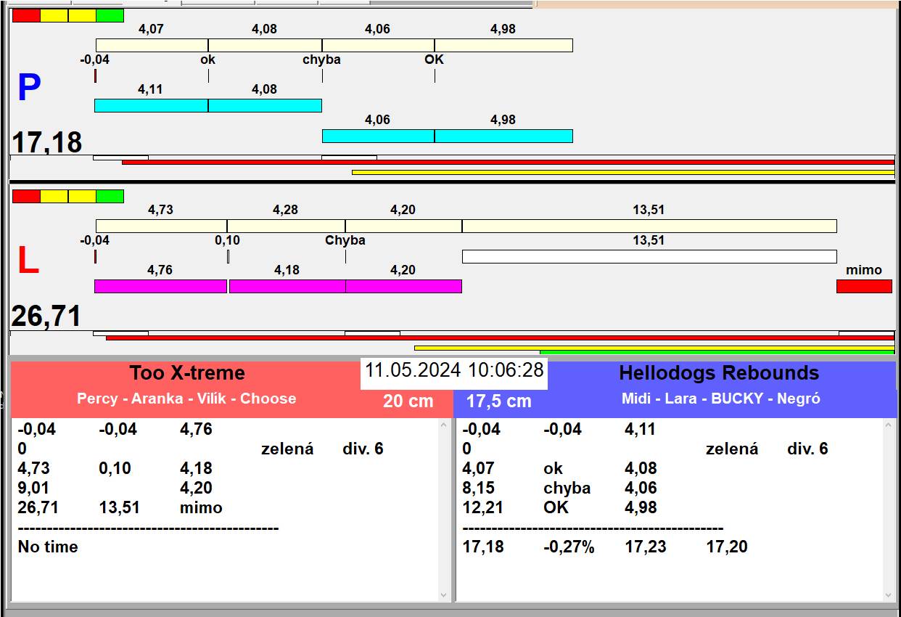Click the cyan 4,98 run bar
This screenshot has height=617, width=901.
point(503,136)
